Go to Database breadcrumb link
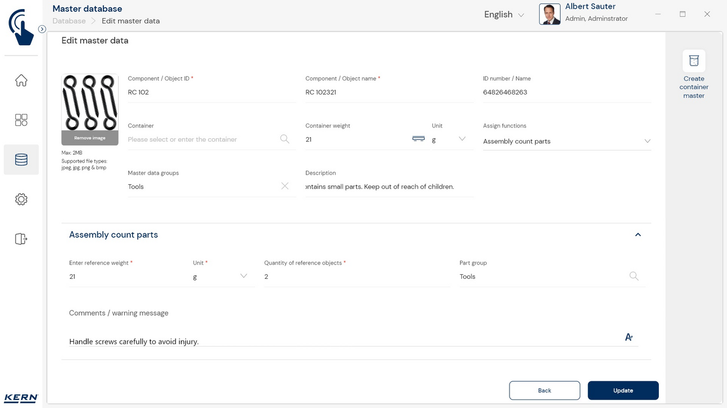This screenshot has width=727, height=408. point(69,21)
